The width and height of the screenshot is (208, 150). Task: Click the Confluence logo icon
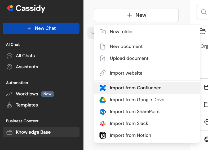click(x=103, y=88)
